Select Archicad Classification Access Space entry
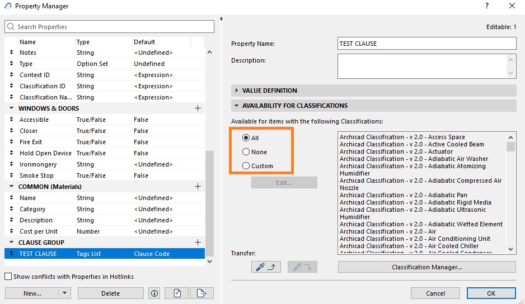 [402, 137]
